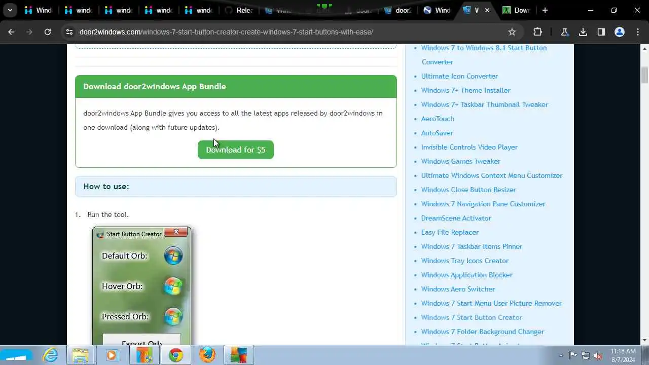649x365 pixels.
Task: Switch to the first 'Wind' tab
Action: (38, 10)
